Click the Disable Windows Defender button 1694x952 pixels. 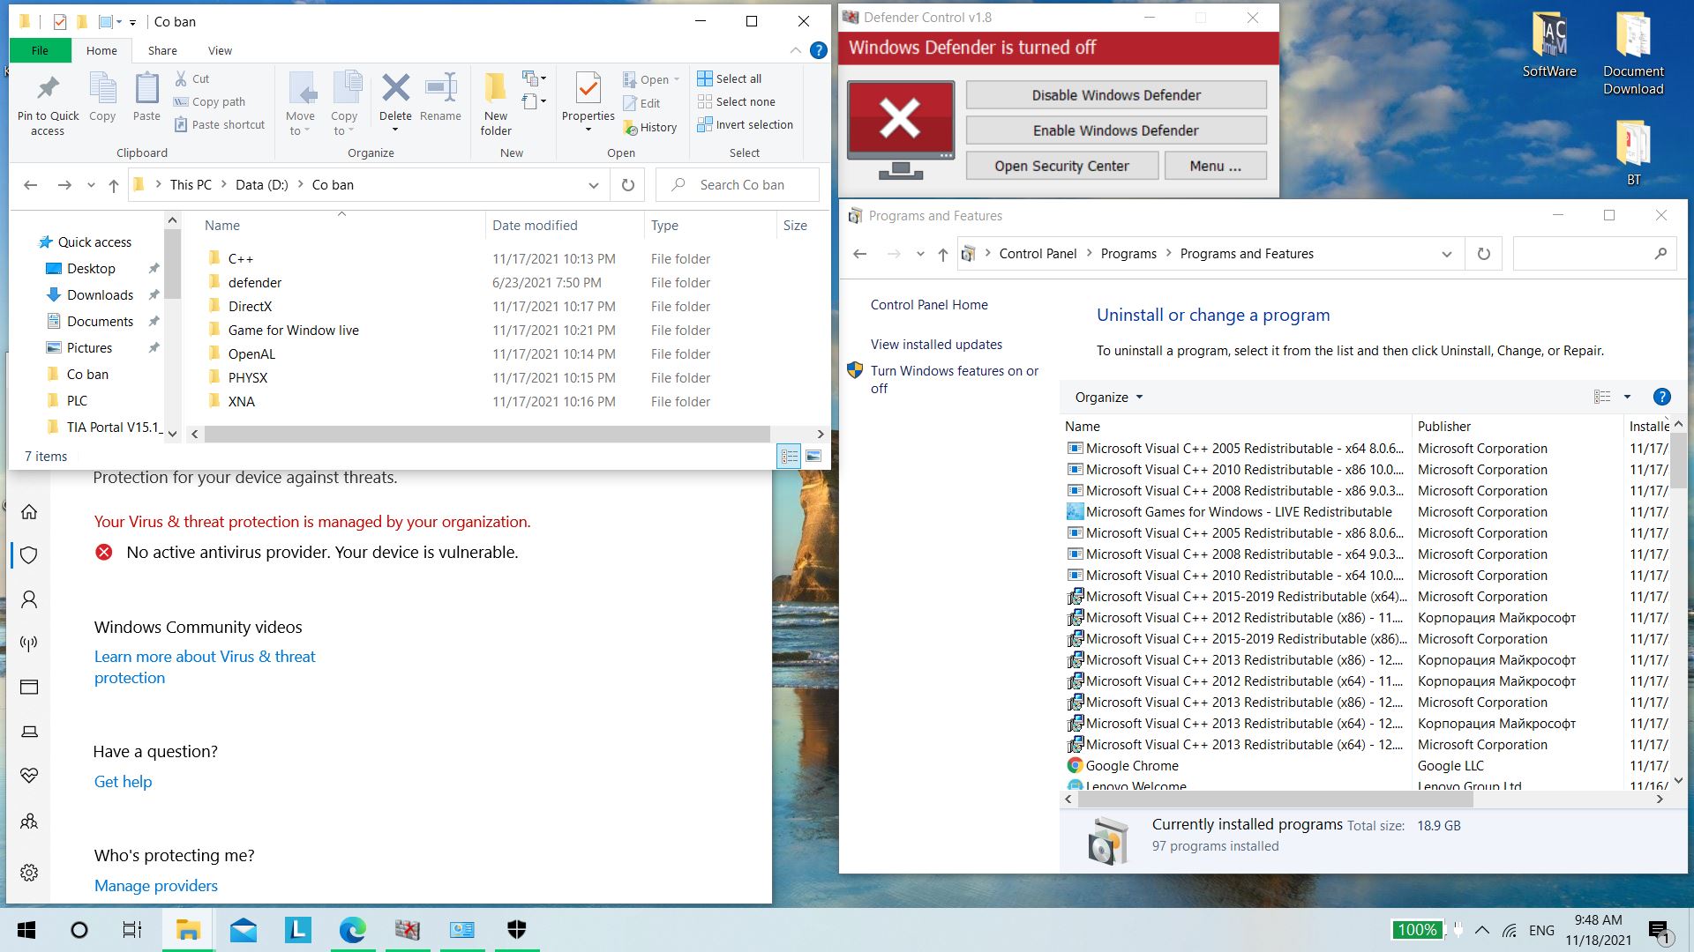[x=1115, y=94]
